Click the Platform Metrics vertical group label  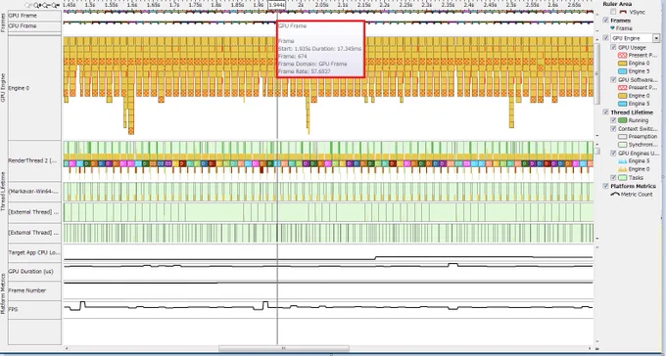(3, 293)
